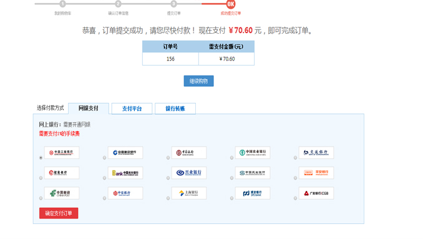Click the red 手续费 fee notice text
Image resolution: width=423 pixels, height=239 pixels.
(59, 134)
